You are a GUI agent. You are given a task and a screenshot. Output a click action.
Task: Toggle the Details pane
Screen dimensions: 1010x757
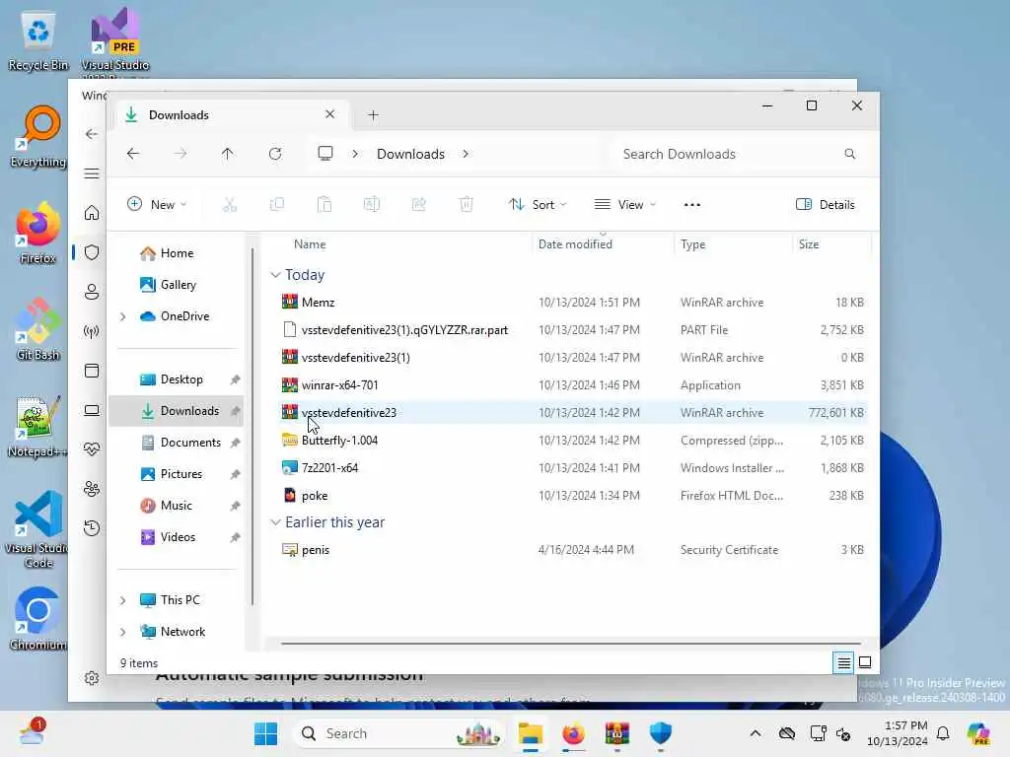[x=826, y=205]
